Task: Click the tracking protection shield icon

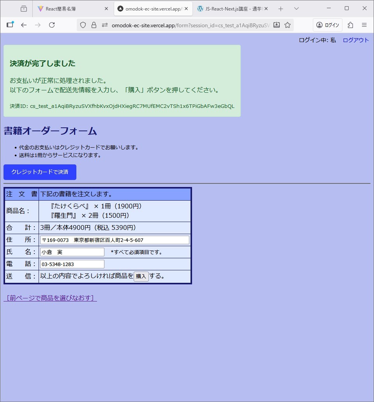Action: click(x=83, y=25)
